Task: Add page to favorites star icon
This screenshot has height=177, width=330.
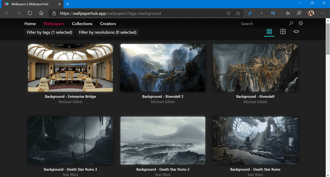Action: tap(238, 13)
